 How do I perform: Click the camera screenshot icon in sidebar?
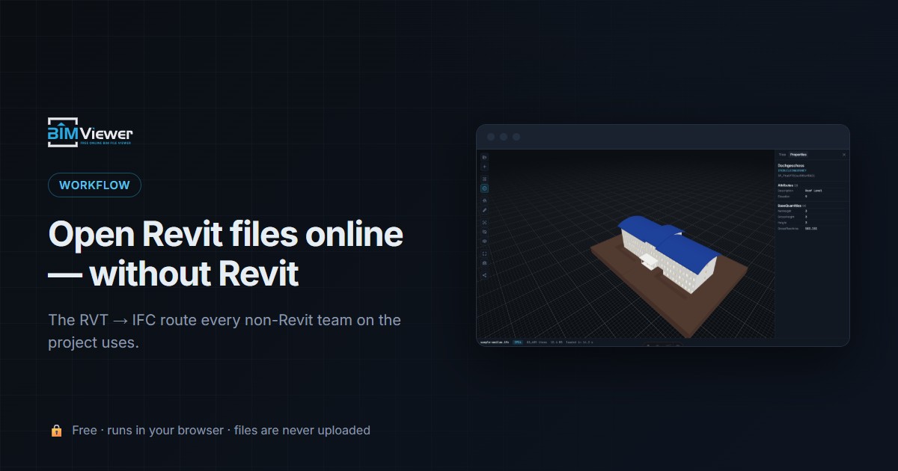coord(484,262)
